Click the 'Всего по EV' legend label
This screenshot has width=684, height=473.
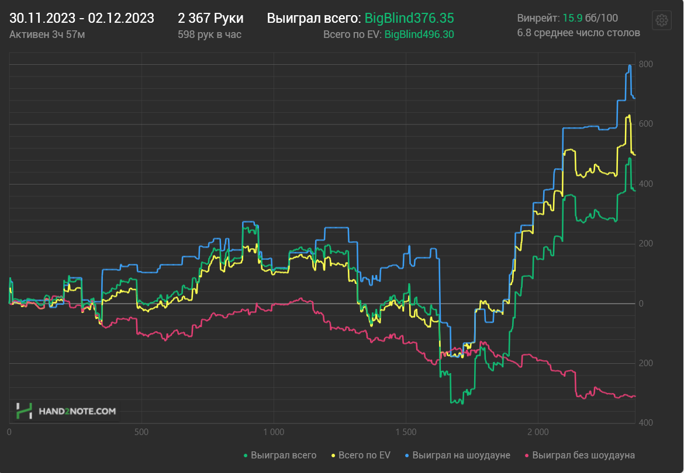364,455
